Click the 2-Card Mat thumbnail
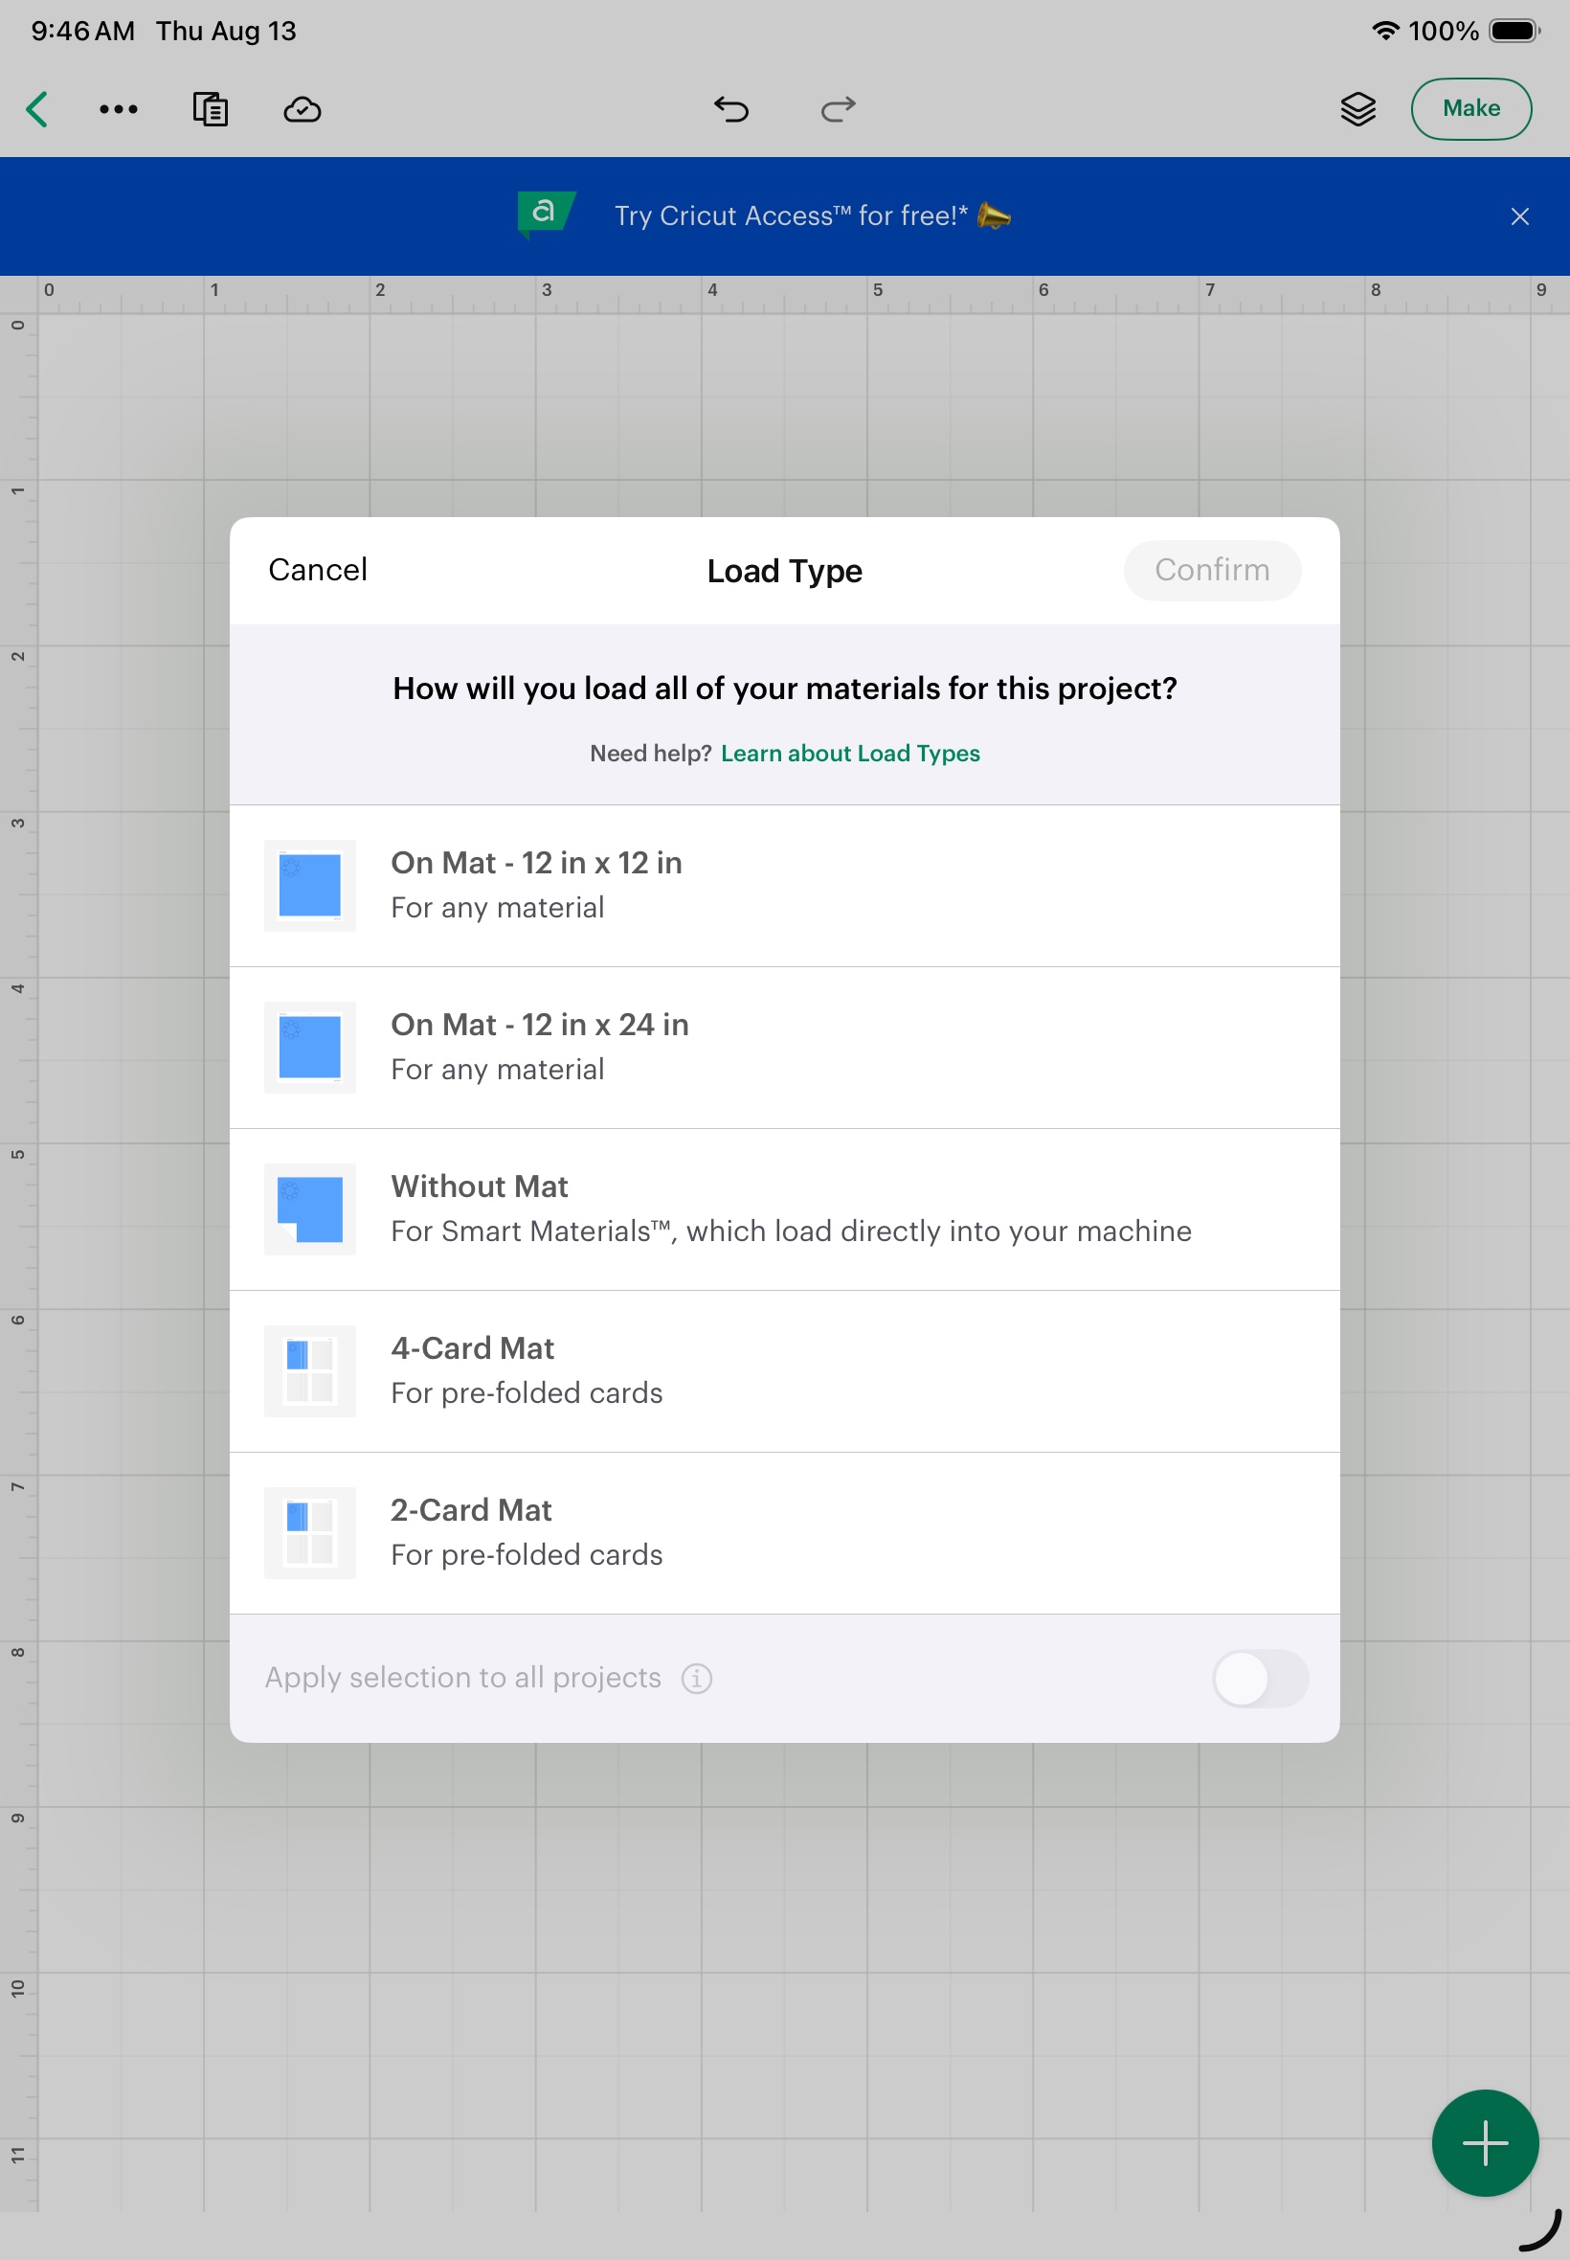This screenshot has width=1570, height=2260. [310, 1533]
